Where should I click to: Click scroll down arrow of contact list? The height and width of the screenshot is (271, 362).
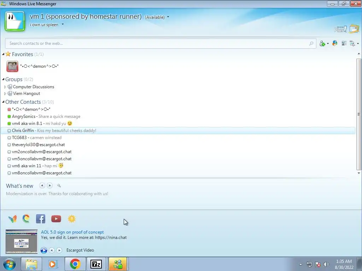(x=359, y=173)
